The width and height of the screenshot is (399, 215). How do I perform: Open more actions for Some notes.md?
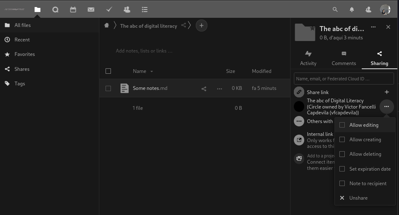[x=219, y=88]
